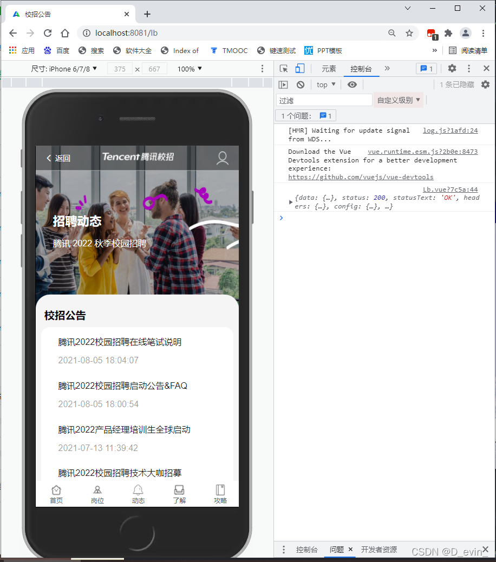Open 腾讯2022校园招聘启动公告&FAQ announcement
Viewport: 496px width, 562px height.
pyautogui.click(x=122, y=386)
